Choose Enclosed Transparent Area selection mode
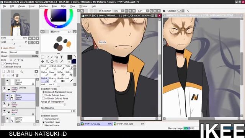Image resolution: width=245 pixels, height=138 pixels. (43, 92)
